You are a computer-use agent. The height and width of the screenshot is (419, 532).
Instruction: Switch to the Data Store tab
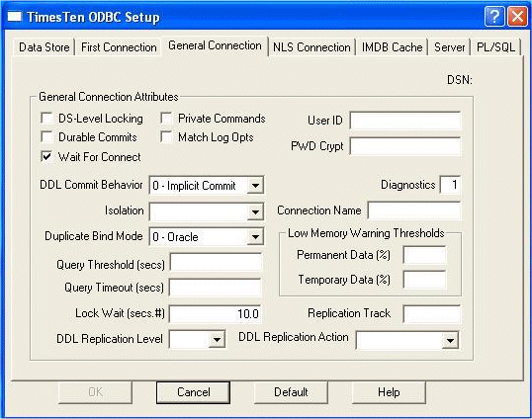(44, 47)
